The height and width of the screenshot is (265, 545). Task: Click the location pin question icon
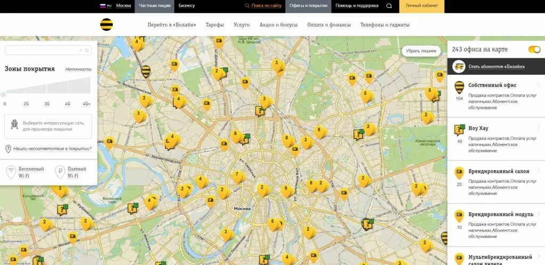(x=9, y=149)
